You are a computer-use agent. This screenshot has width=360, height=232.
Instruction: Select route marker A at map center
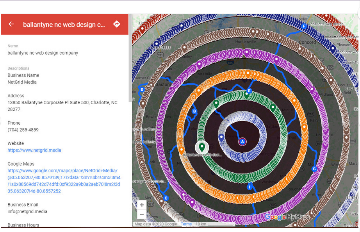tap(242, 141)
